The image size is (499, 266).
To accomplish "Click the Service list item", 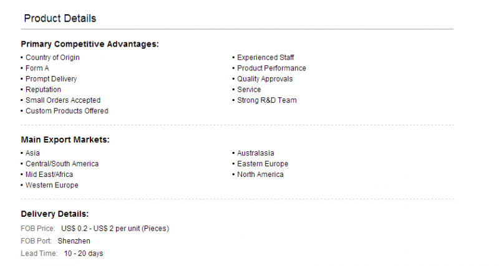I will pos(249,90).
